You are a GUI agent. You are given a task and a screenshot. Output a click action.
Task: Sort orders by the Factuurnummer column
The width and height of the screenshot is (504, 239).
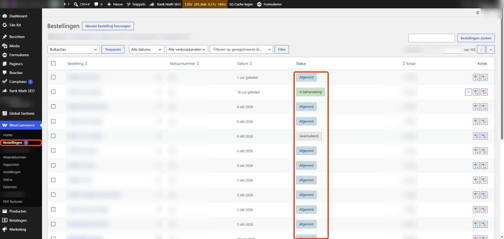[x=184, y=64]
